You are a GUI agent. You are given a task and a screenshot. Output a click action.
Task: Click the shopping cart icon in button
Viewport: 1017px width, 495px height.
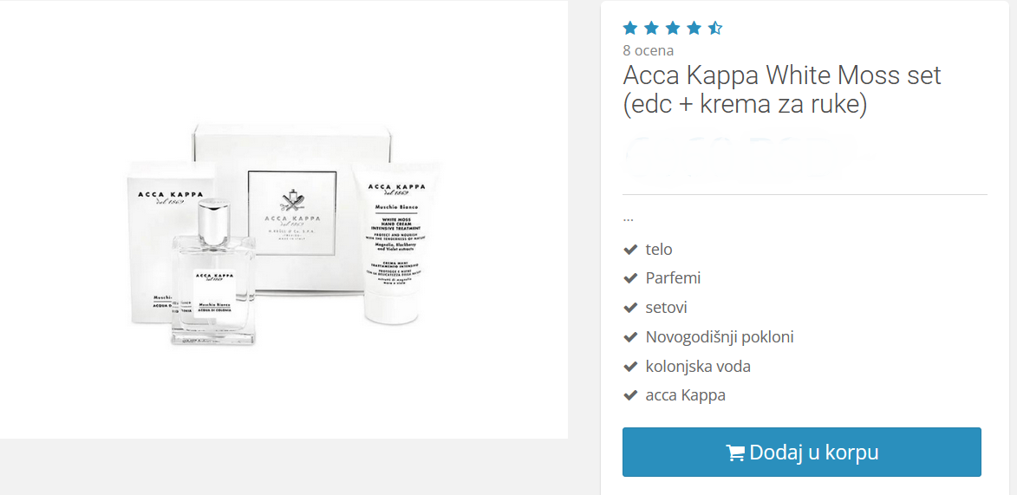(735, 453)
